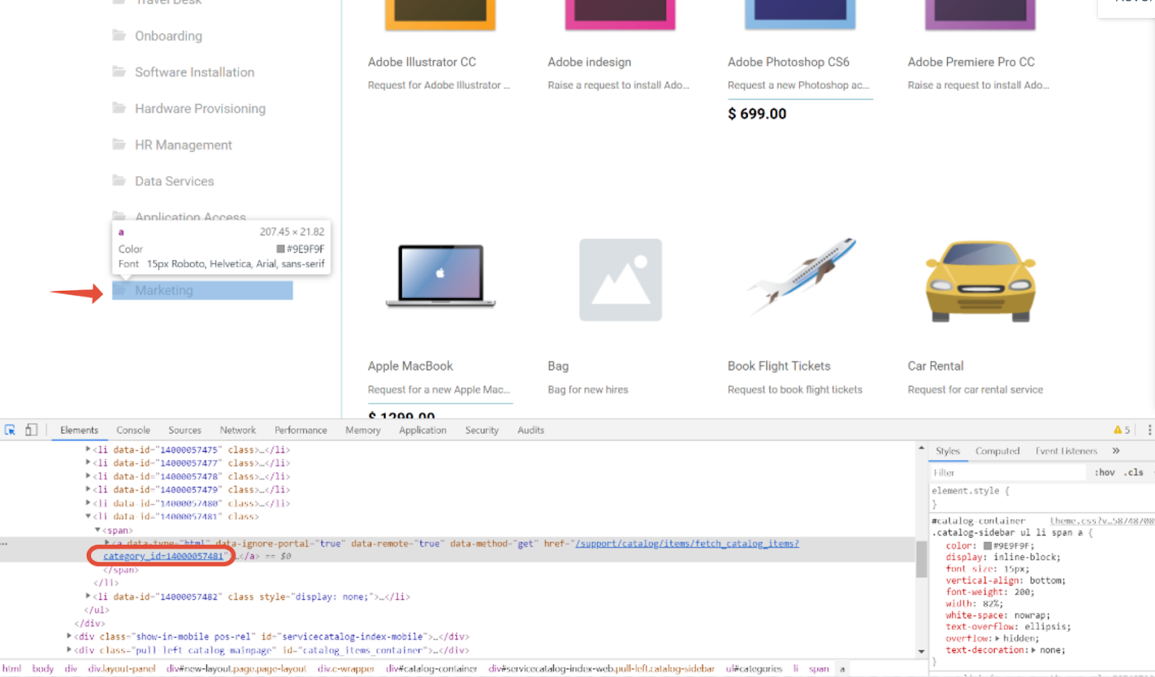Click the folder icon beside Hardware Provisioning
This screenshot has width=1155, height=677.
point(119,108)
